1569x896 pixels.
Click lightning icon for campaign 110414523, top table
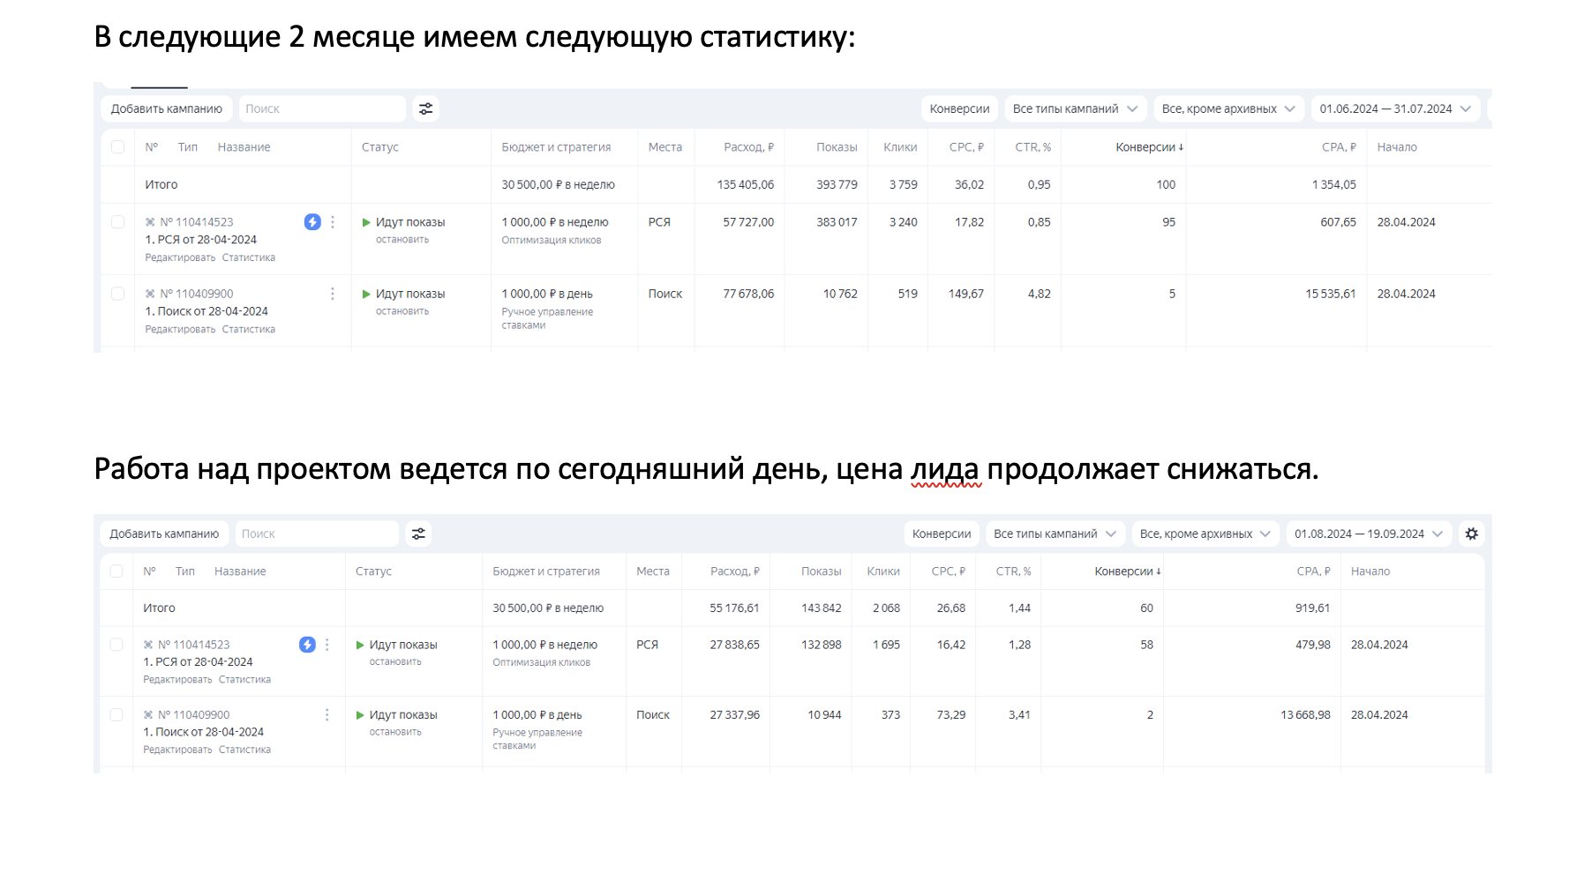click(x=312, y=222)
